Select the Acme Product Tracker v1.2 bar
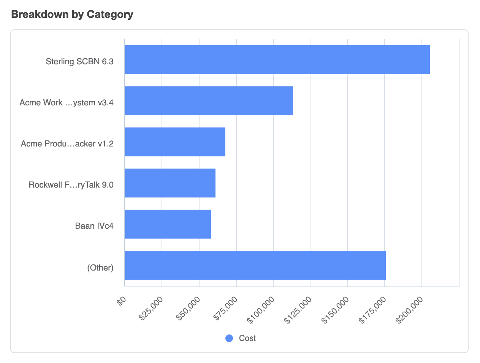This screenshot has width=480, height=363. coord(175,142)
